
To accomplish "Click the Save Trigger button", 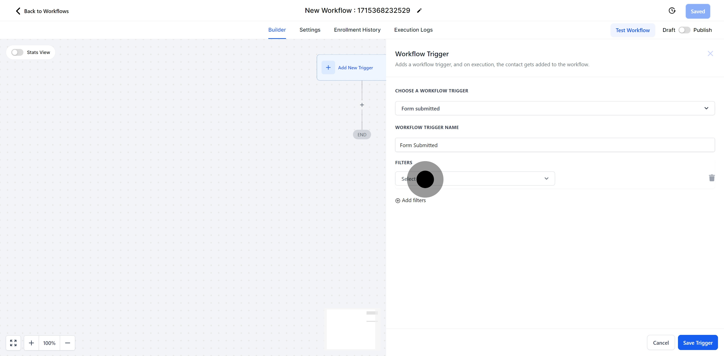I will coord(698,342).
